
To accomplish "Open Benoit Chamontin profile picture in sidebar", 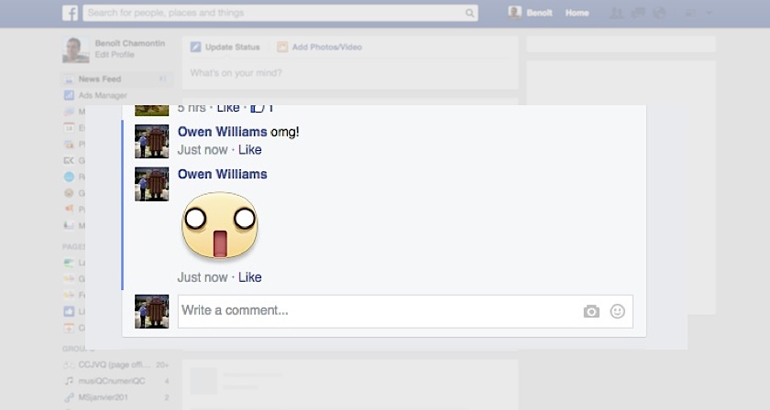I will [75, 49].
